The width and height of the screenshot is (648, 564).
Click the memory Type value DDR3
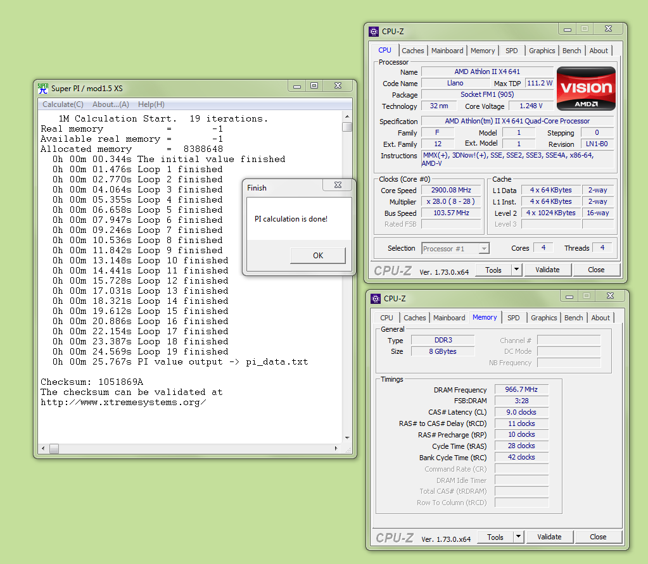pos(443,340)
